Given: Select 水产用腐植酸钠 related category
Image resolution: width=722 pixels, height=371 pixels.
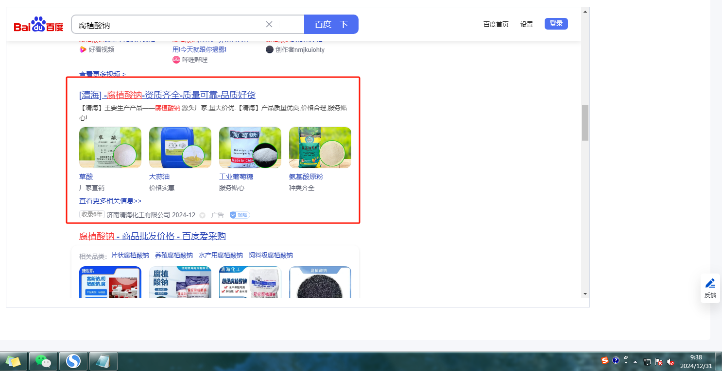Looking at the screenshot, I should click(221, 255).
